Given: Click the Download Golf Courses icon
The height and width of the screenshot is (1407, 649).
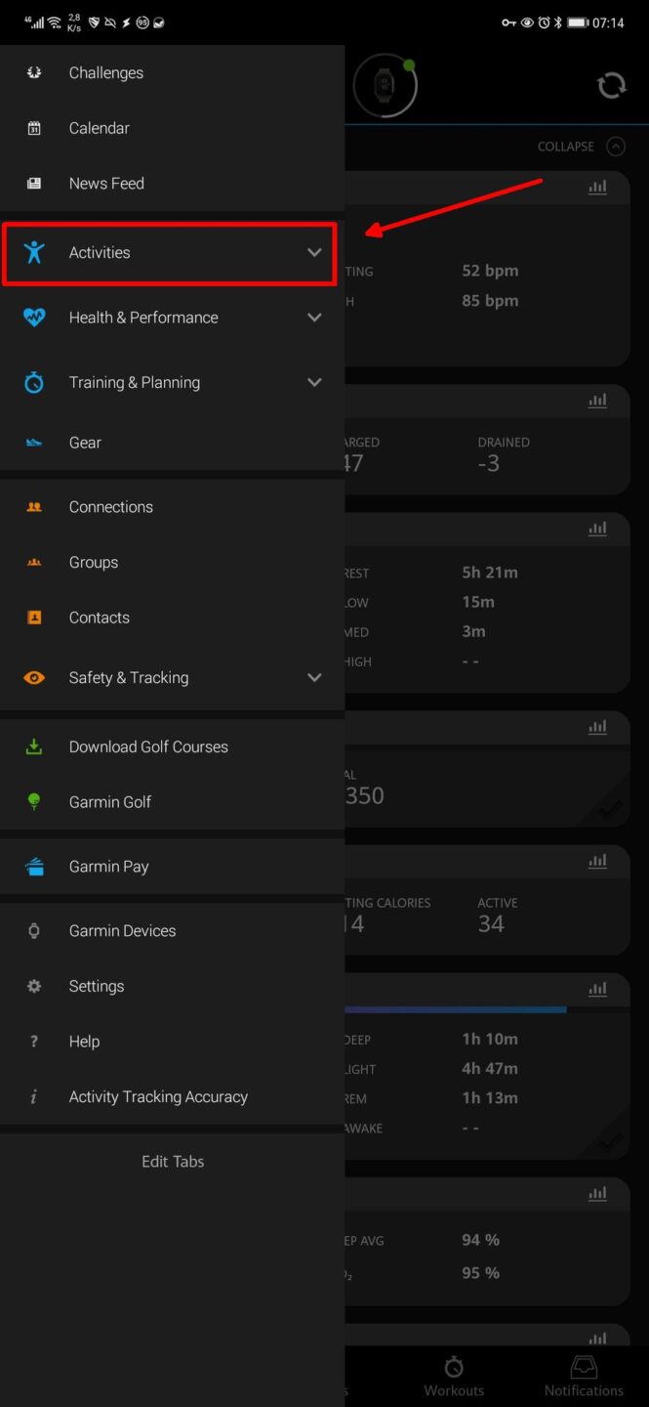Looking at the screenshot, I should click(33, 746).
